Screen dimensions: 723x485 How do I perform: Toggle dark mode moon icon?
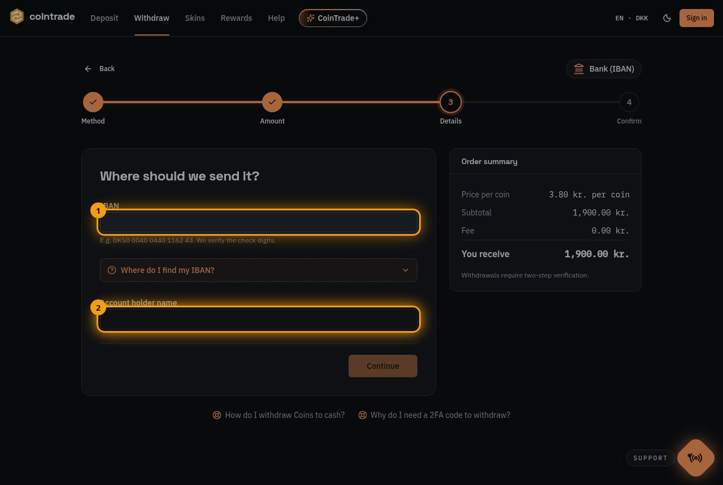[x=667, y=18]
